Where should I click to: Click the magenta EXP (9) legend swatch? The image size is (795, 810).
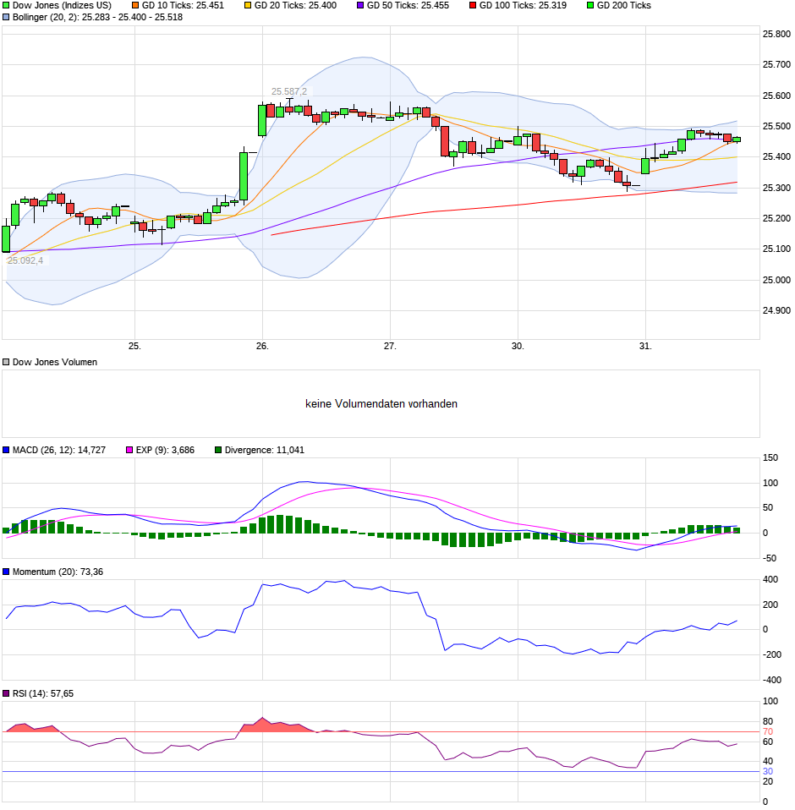[129, 451]
